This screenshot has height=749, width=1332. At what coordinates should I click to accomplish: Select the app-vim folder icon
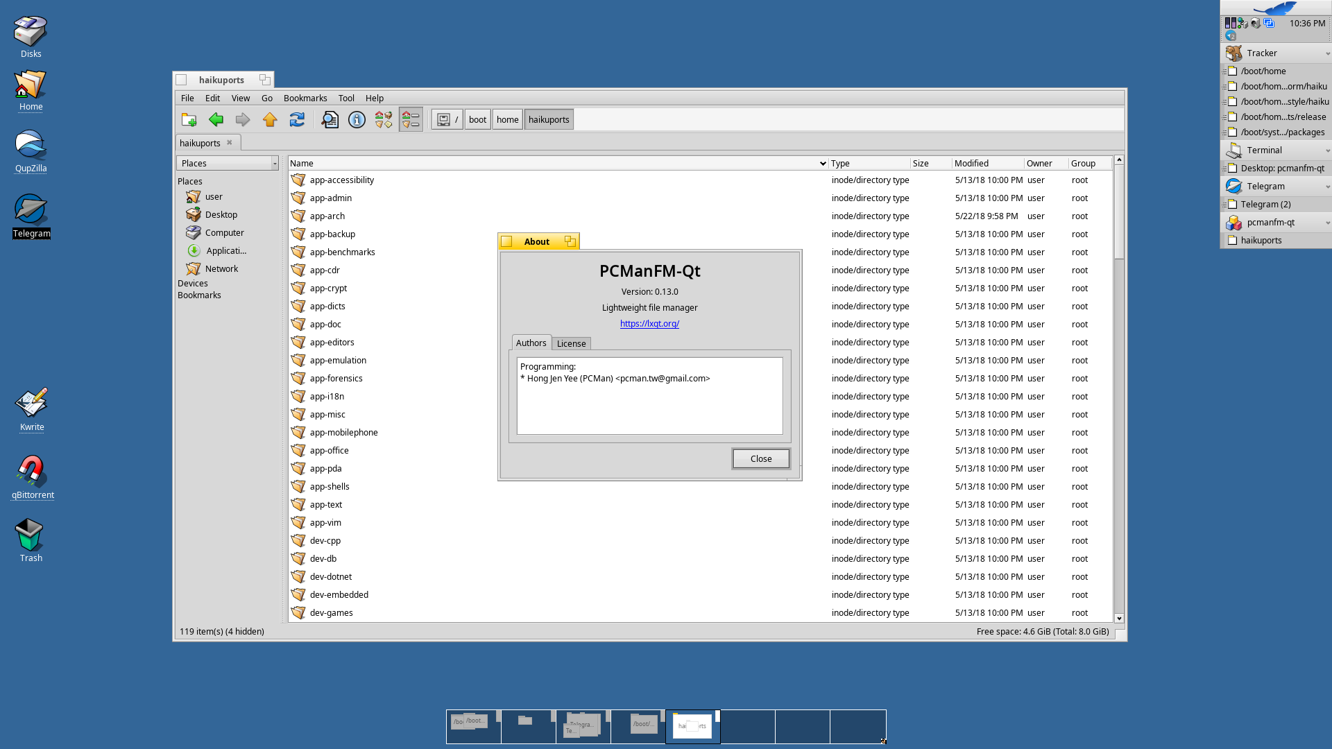(x=298, y=522)
